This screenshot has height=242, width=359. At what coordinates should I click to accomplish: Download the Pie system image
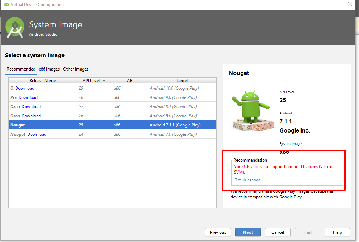coord(28,97)
